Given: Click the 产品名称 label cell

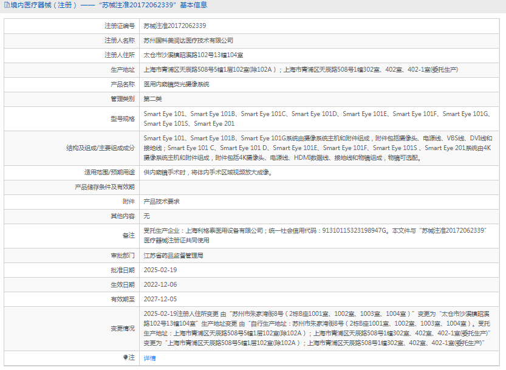Looking at the screenshot, I should point(72,84).
